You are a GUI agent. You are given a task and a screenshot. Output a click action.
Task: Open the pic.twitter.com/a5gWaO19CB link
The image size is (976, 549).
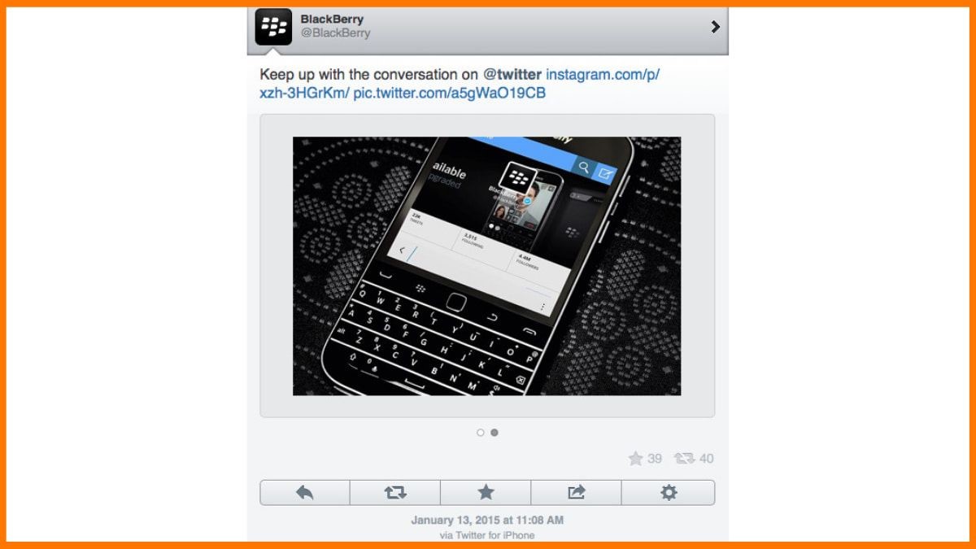449,93
